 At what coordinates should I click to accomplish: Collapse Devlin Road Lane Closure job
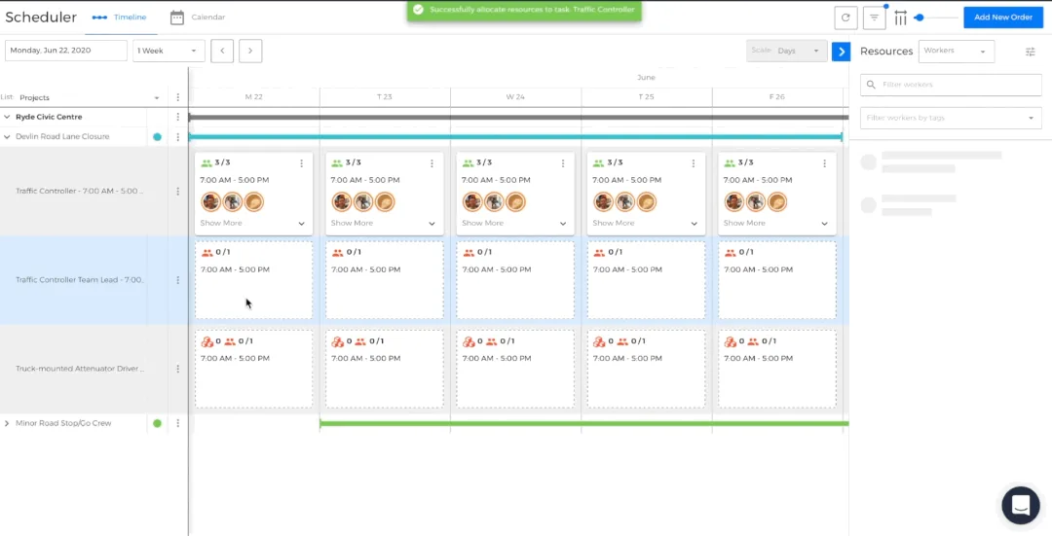coord(8,137)
